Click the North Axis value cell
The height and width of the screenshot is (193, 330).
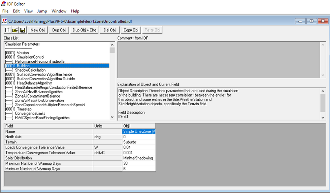[x=139, y=137]
